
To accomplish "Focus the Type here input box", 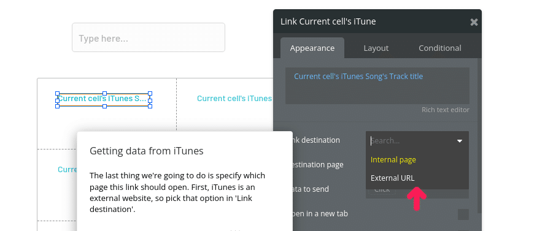I will [149, 37].
